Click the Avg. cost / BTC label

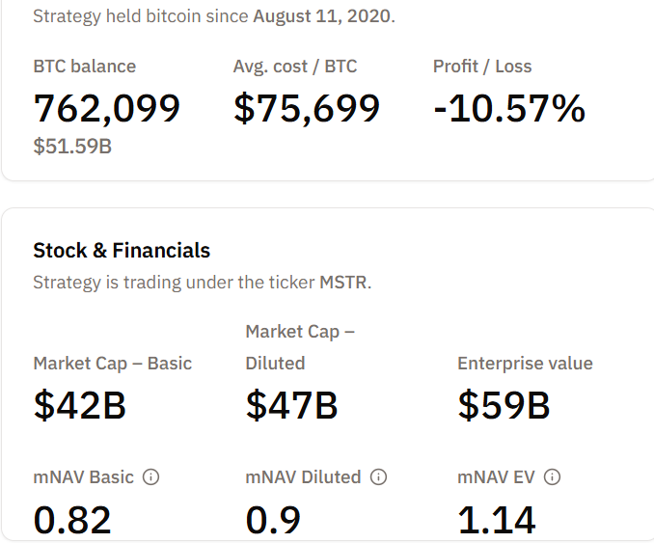coord(295,67)
